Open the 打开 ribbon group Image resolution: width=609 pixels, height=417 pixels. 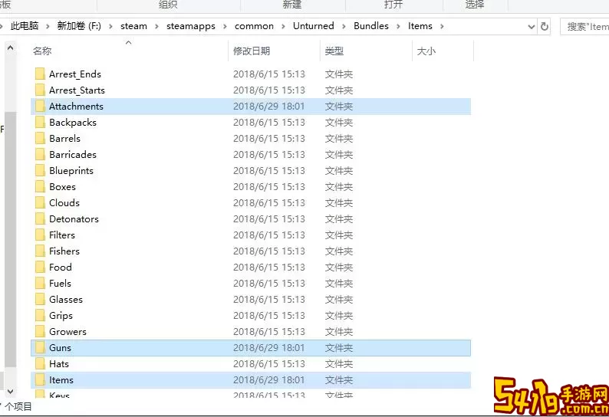(x=393, y=5)
